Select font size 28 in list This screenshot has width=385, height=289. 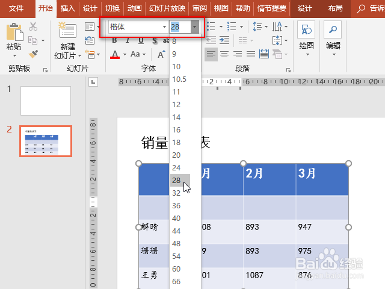coord(180,181)
